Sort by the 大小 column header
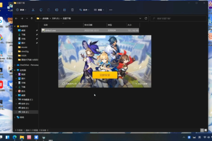 (x=129, y=25)
